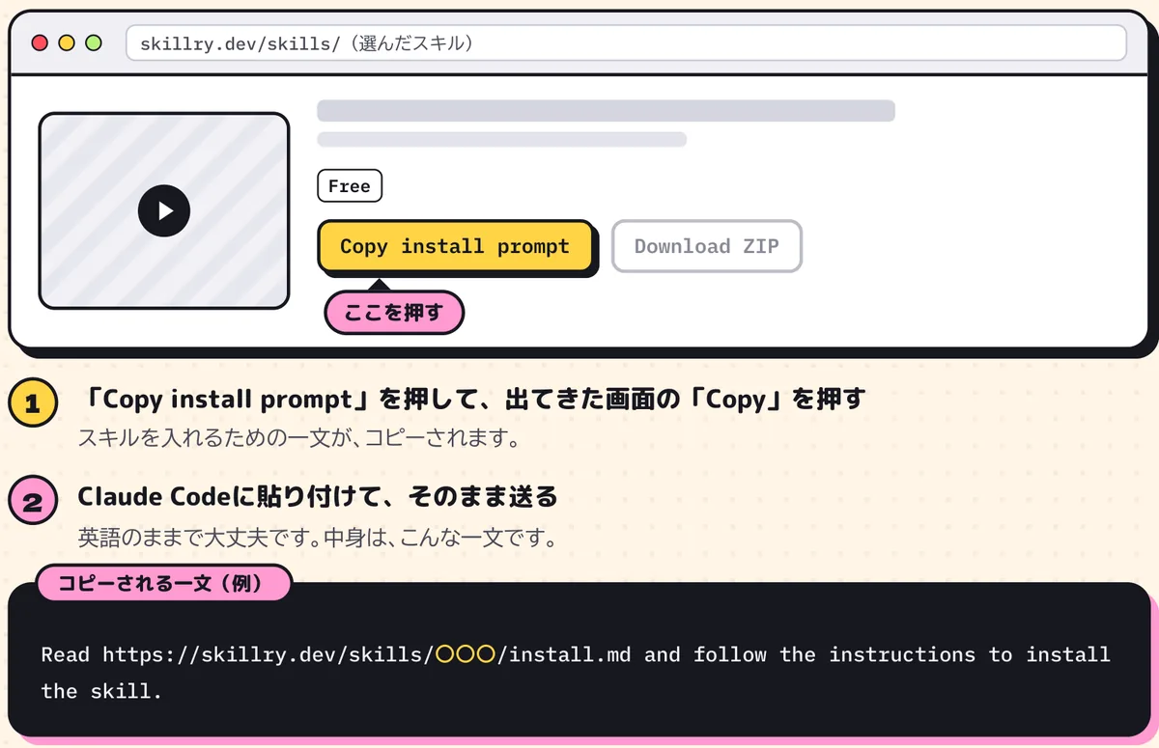
Task: Click the 'Claude Codeに貼り付けて、そのまま送る' heading
Action: 318,497
